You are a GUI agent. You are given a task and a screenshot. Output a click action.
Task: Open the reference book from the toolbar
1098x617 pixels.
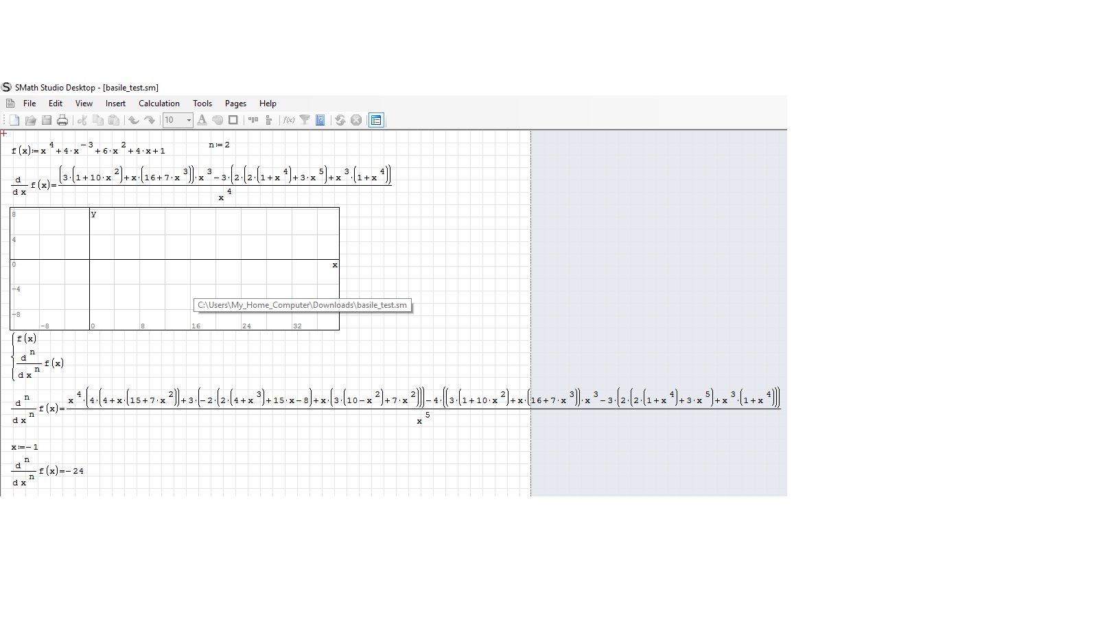320,120
